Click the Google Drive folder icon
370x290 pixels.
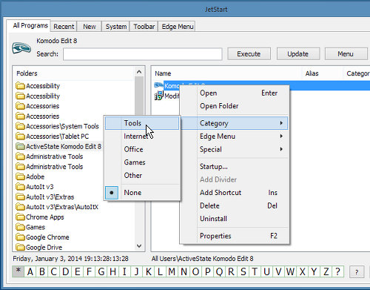pyautogui.click(x=20, y=247)
